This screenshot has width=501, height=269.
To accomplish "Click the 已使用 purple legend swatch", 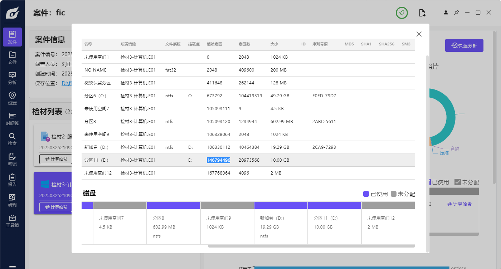I will (366, 194).
